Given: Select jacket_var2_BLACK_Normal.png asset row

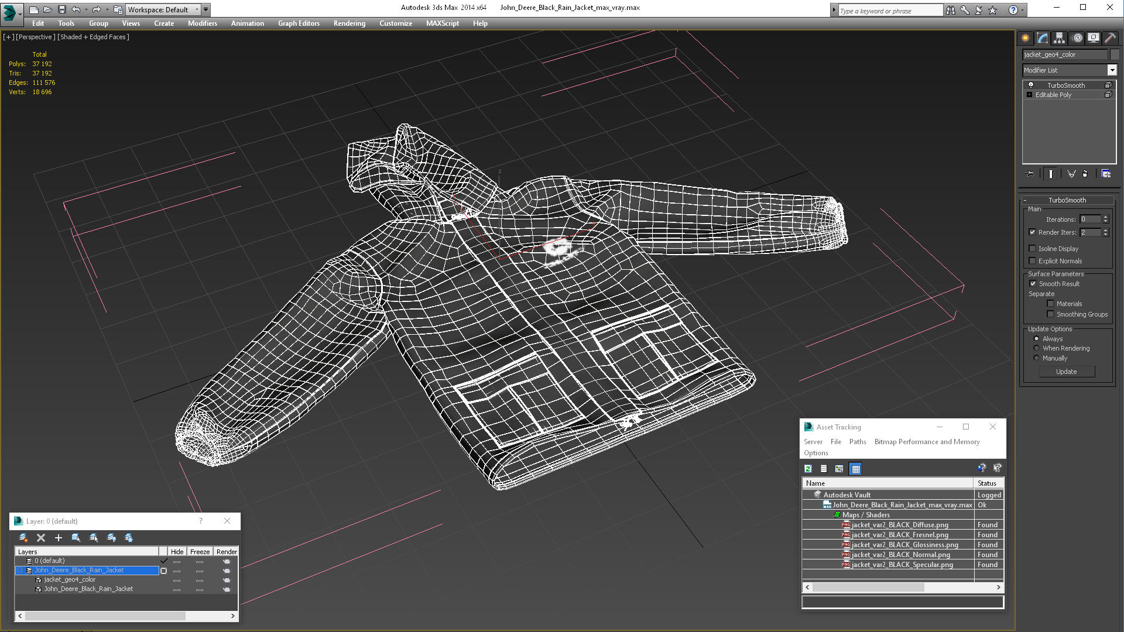Looking at the screenshot, I should tap(900, 555).
